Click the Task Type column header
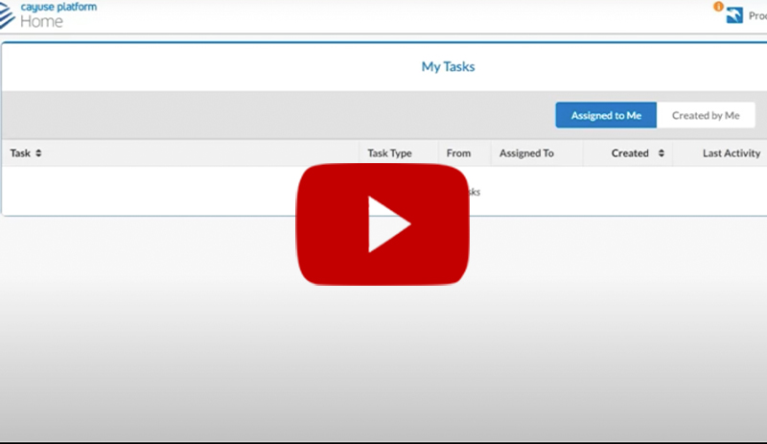 pyautogui.click(x=389, y=153)
